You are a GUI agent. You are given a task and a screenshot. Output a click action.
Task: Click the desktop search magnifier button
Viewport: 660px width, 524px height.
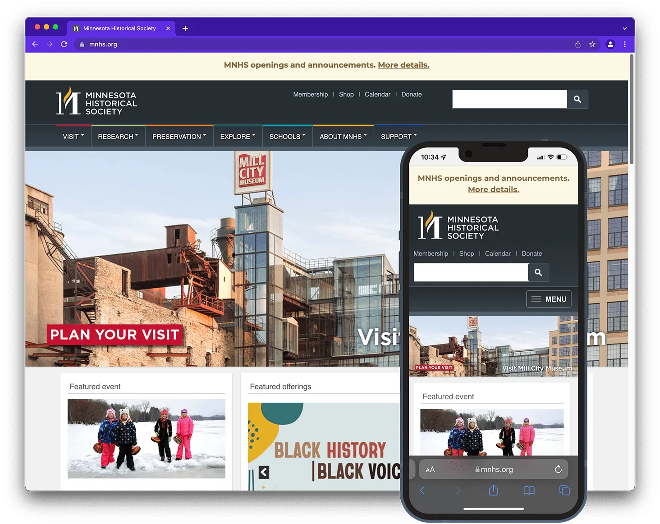tap(577, 99)
